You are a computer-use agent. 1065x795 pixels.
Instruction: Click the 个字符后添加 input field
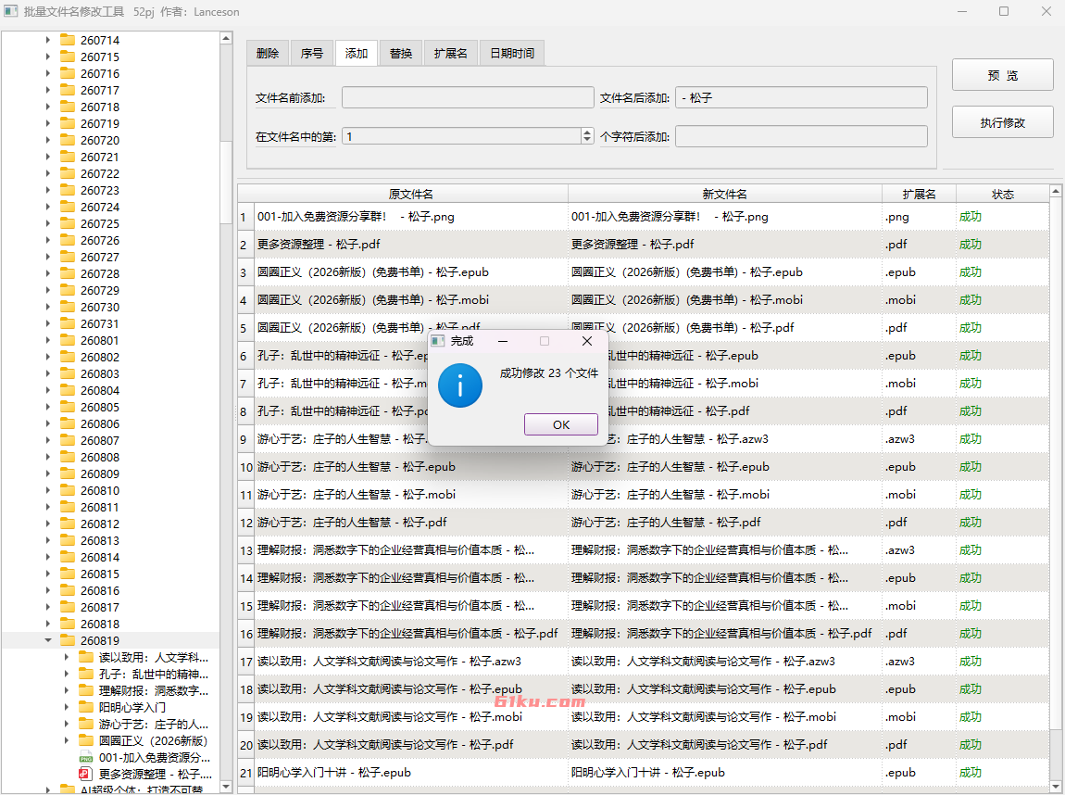pyautogui.click(x=801, y=136)
